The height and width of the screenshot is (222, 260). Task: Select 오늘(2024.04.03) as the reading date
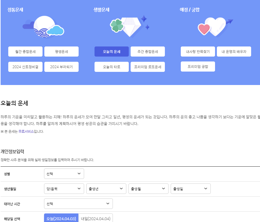[x=61, y=218]
